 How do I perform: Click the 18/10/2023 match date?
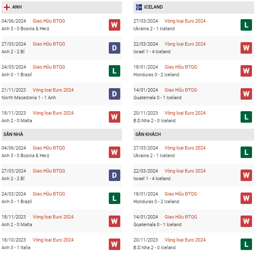pyautogui.click(x=14, y=240)
